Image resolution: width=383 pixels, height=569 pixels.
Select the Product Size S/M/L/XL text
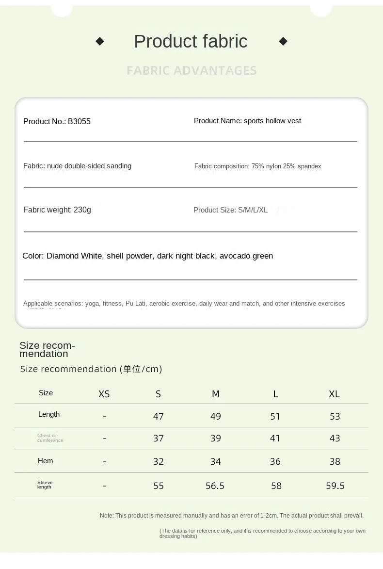point(230,210)
